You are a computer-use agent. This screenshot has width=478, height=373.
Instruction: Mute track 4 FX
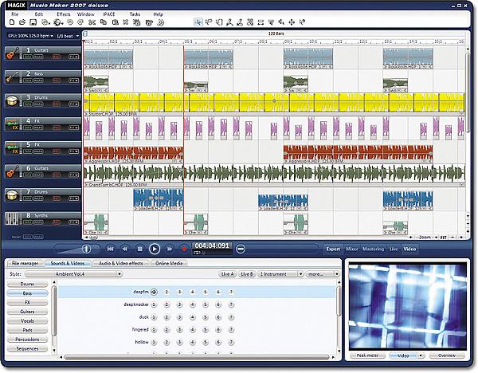(38, 128)
